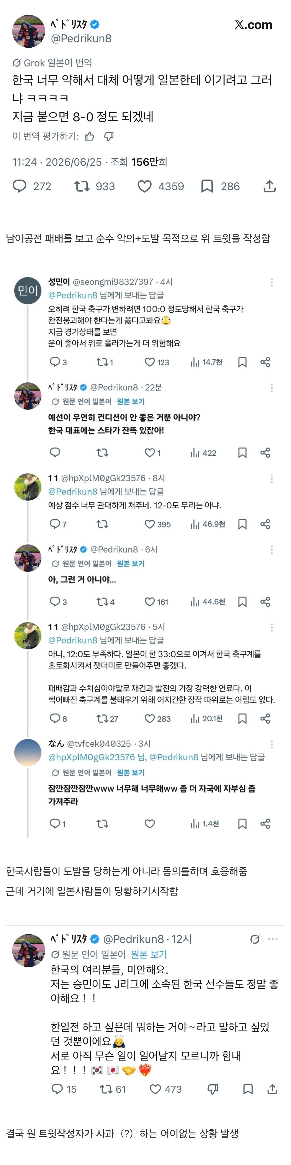Share the main tweet via upload icon
The width and height of the screenshot is (291, 1165).
(x=269, y=186)
